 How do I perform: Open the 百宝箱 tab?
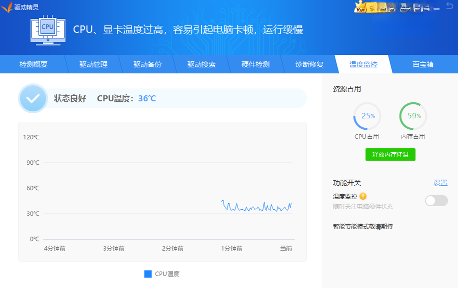(423, 64)
